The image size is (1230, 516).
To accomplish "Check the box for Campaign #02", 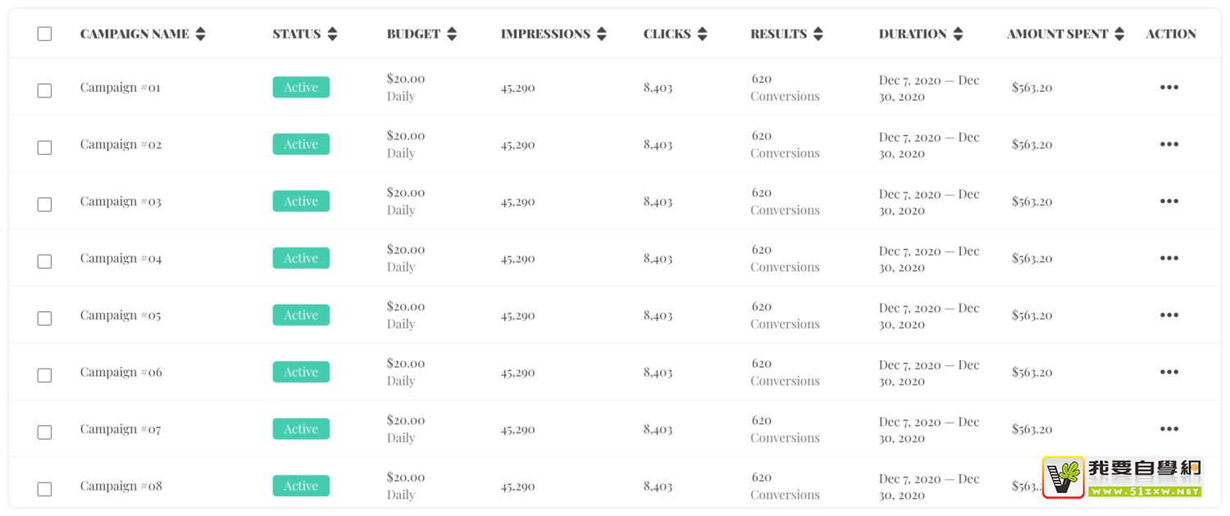I will point(44,147).
